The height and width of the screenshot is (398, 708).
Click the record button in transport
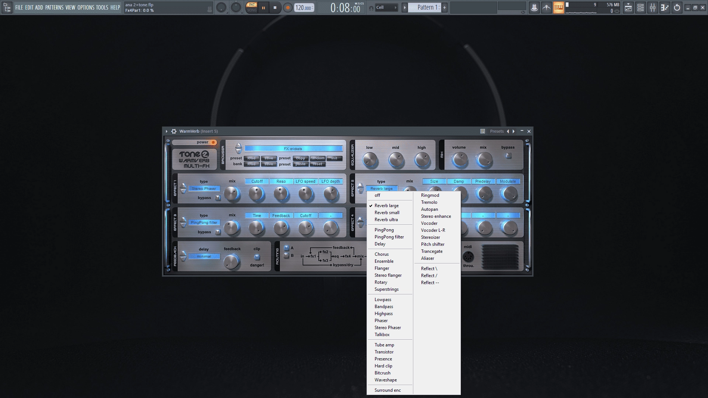click(288, 7)
